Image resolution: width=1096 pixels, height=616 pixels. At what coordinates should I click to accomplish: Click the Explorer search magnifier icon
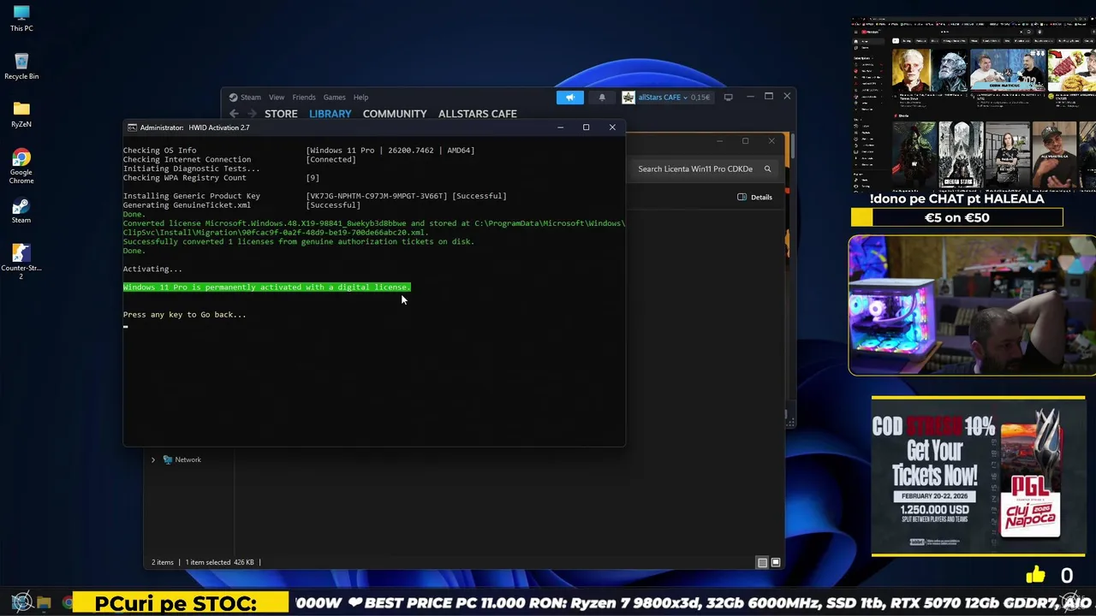767,169
